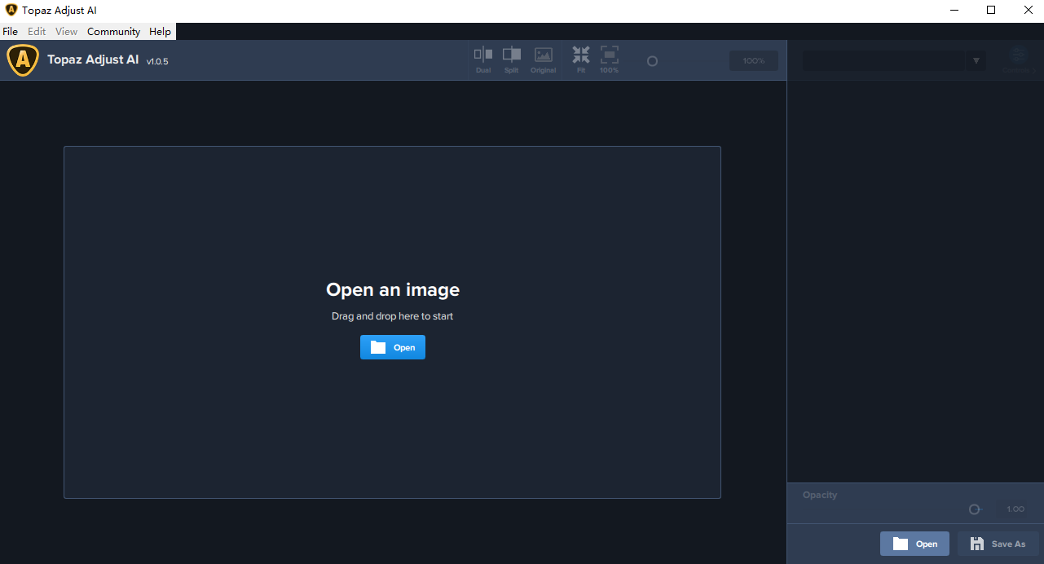Show the Original image view
This screenshot has width=1044, height=564.
tap(544, 60)
